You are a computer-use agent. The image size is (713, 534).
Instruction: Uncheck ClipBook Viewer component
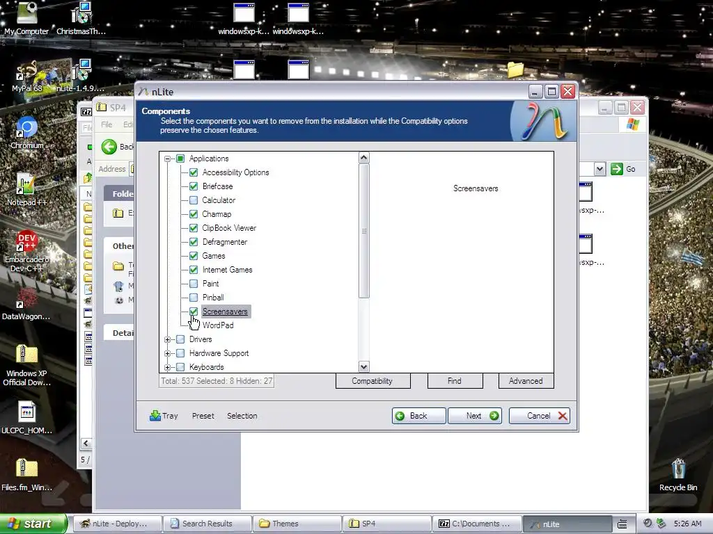tap(194, 228)
